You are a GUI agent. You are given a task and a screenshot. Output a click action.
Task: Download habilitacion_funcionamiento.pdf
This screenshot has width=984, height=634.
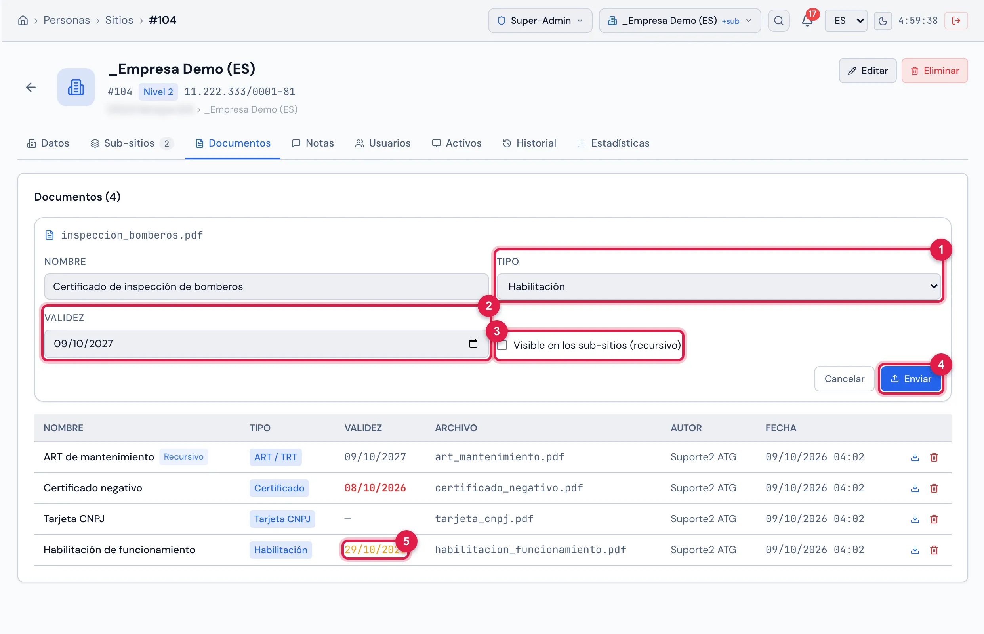pyautogui.click(x=914, y=550)
